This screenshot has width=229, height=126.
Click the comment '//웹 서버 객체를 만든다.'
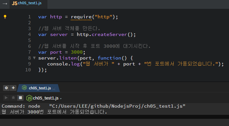pos(69,28)
